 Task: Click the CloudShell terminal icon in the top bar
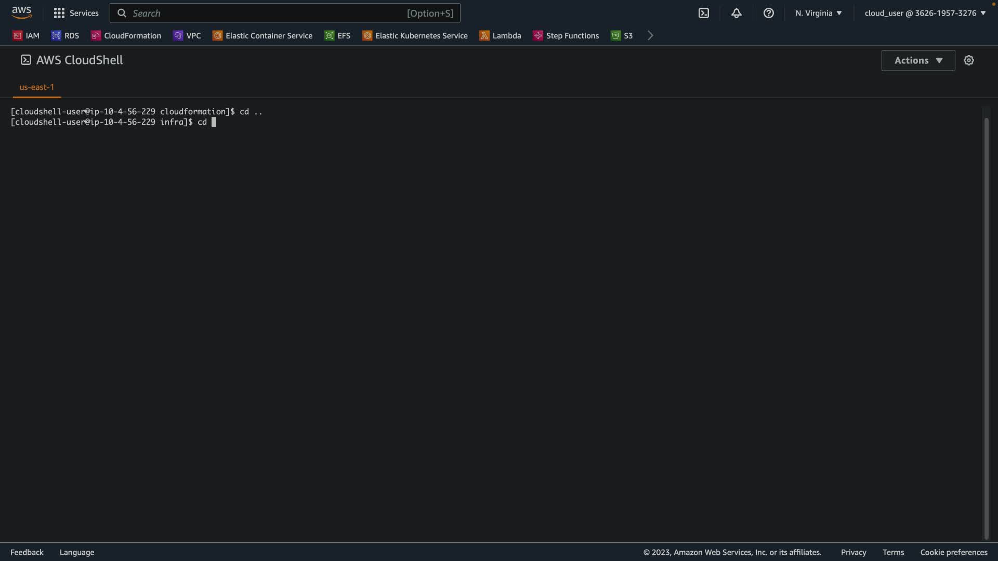703,13
